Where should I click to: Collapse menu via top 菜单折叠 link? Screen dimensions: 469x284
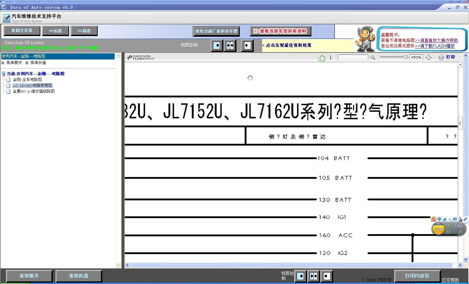tap(38, 63)
